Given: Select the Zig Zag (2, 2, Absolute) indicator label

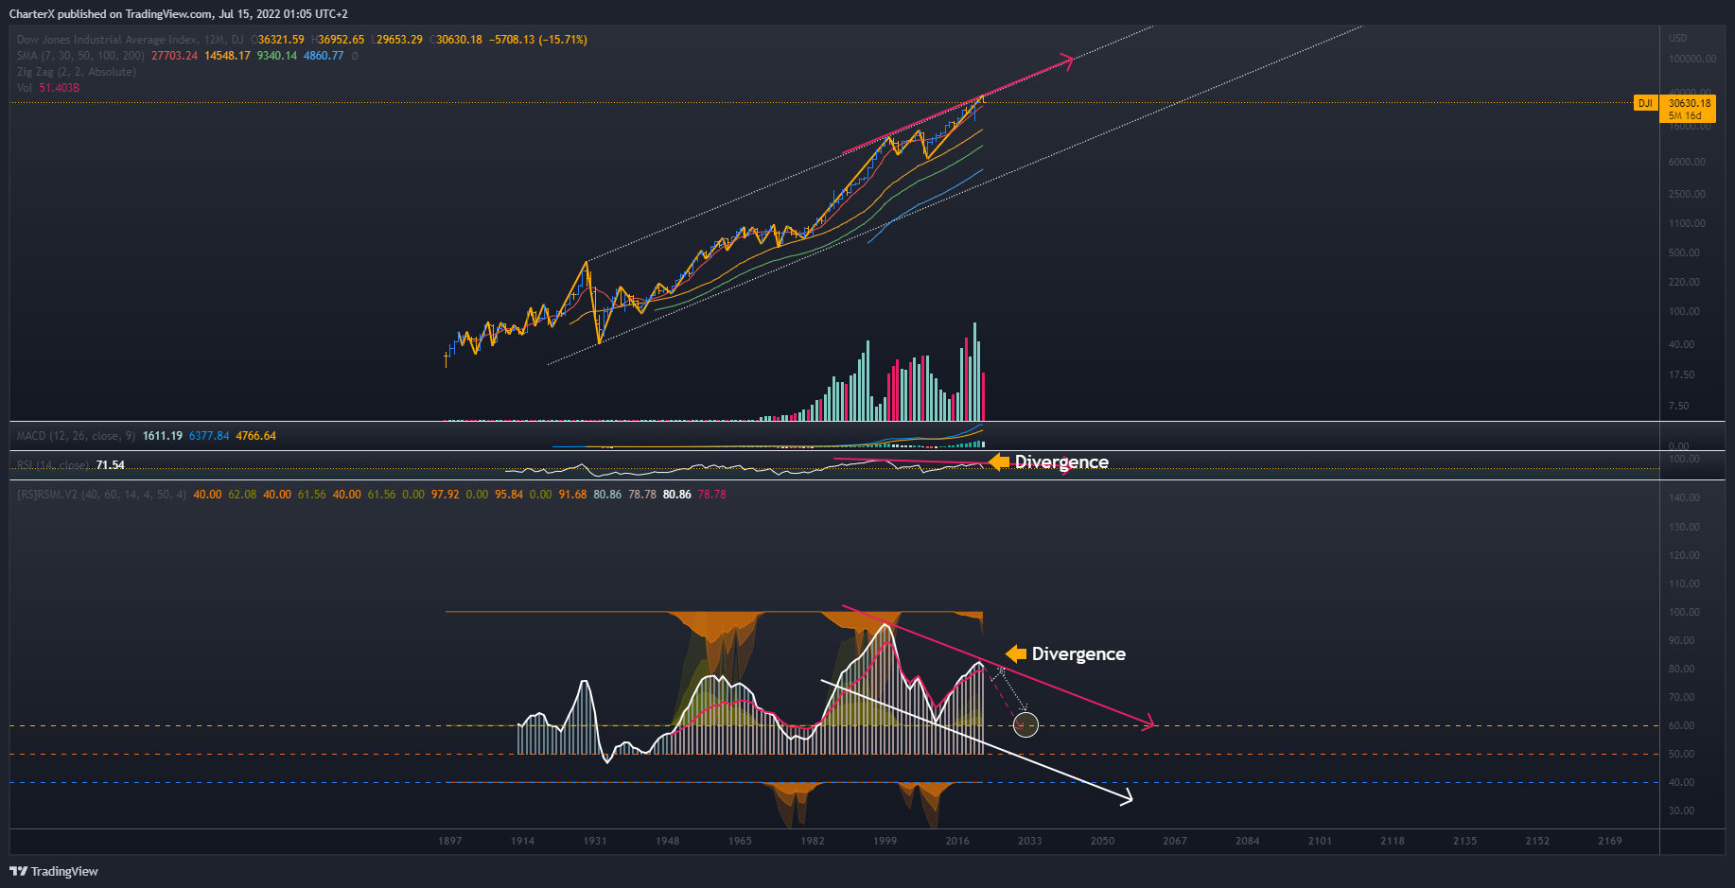Looking at the screenshot, I should (x=77, y=72).
